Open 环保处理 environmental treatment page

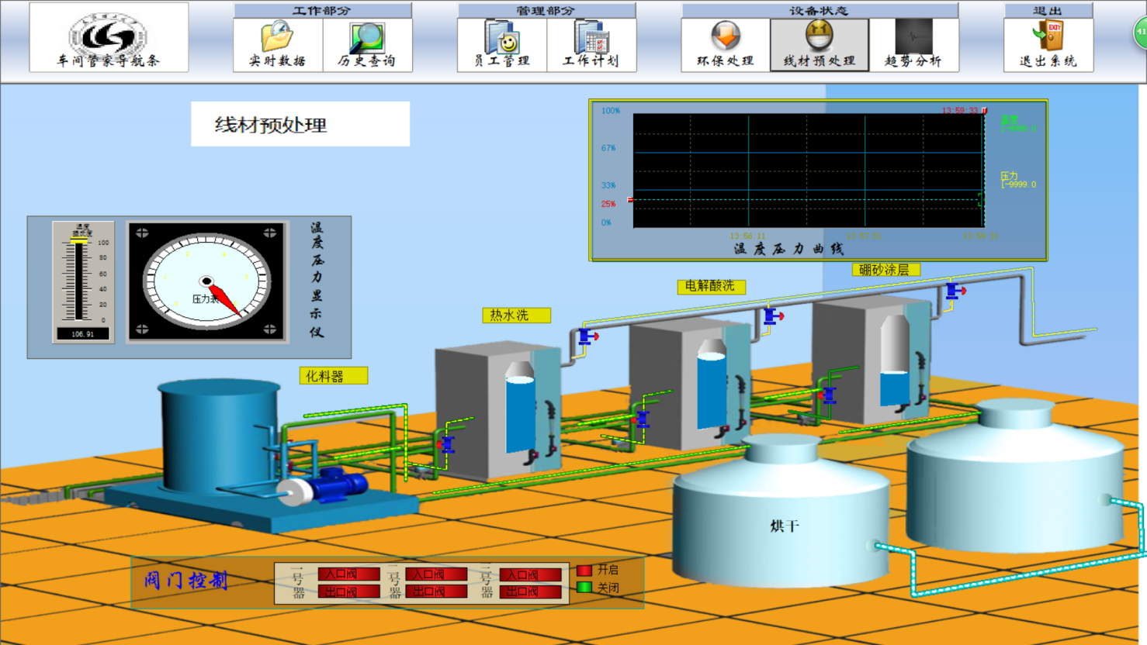pos(726,45)
